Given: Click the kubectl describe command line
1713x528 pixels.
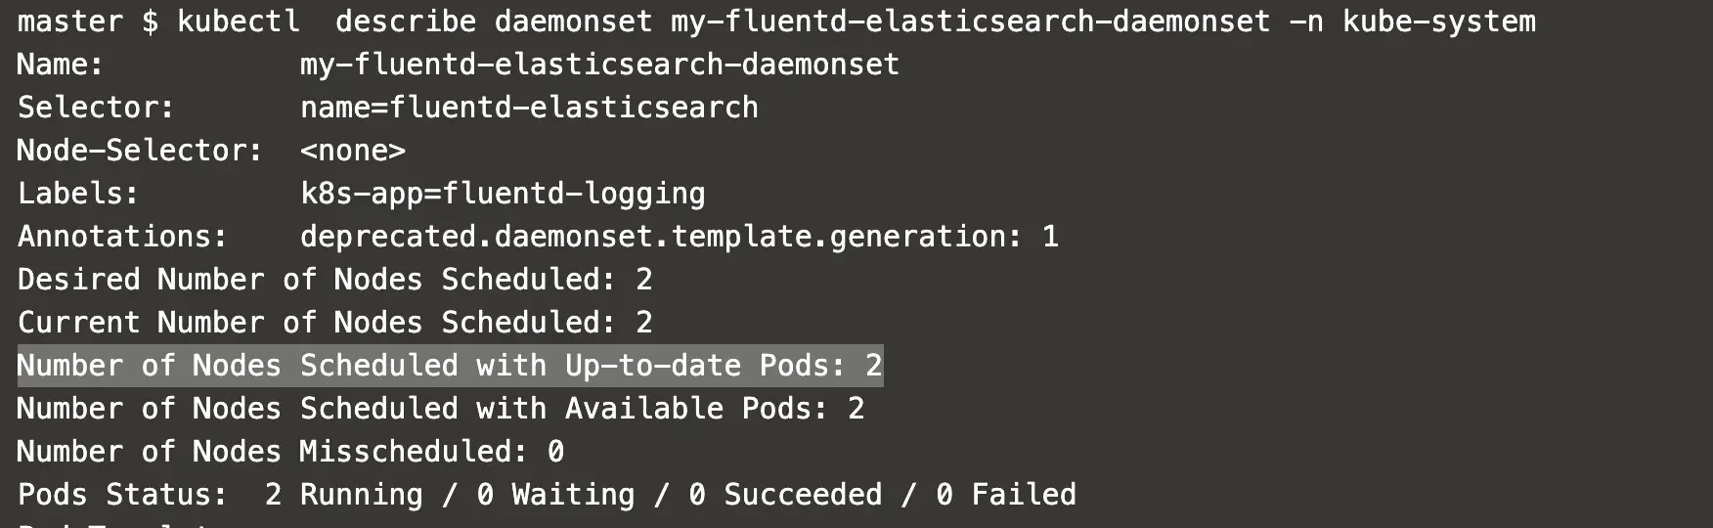Looking at the screenshot, I should (777, 22).
